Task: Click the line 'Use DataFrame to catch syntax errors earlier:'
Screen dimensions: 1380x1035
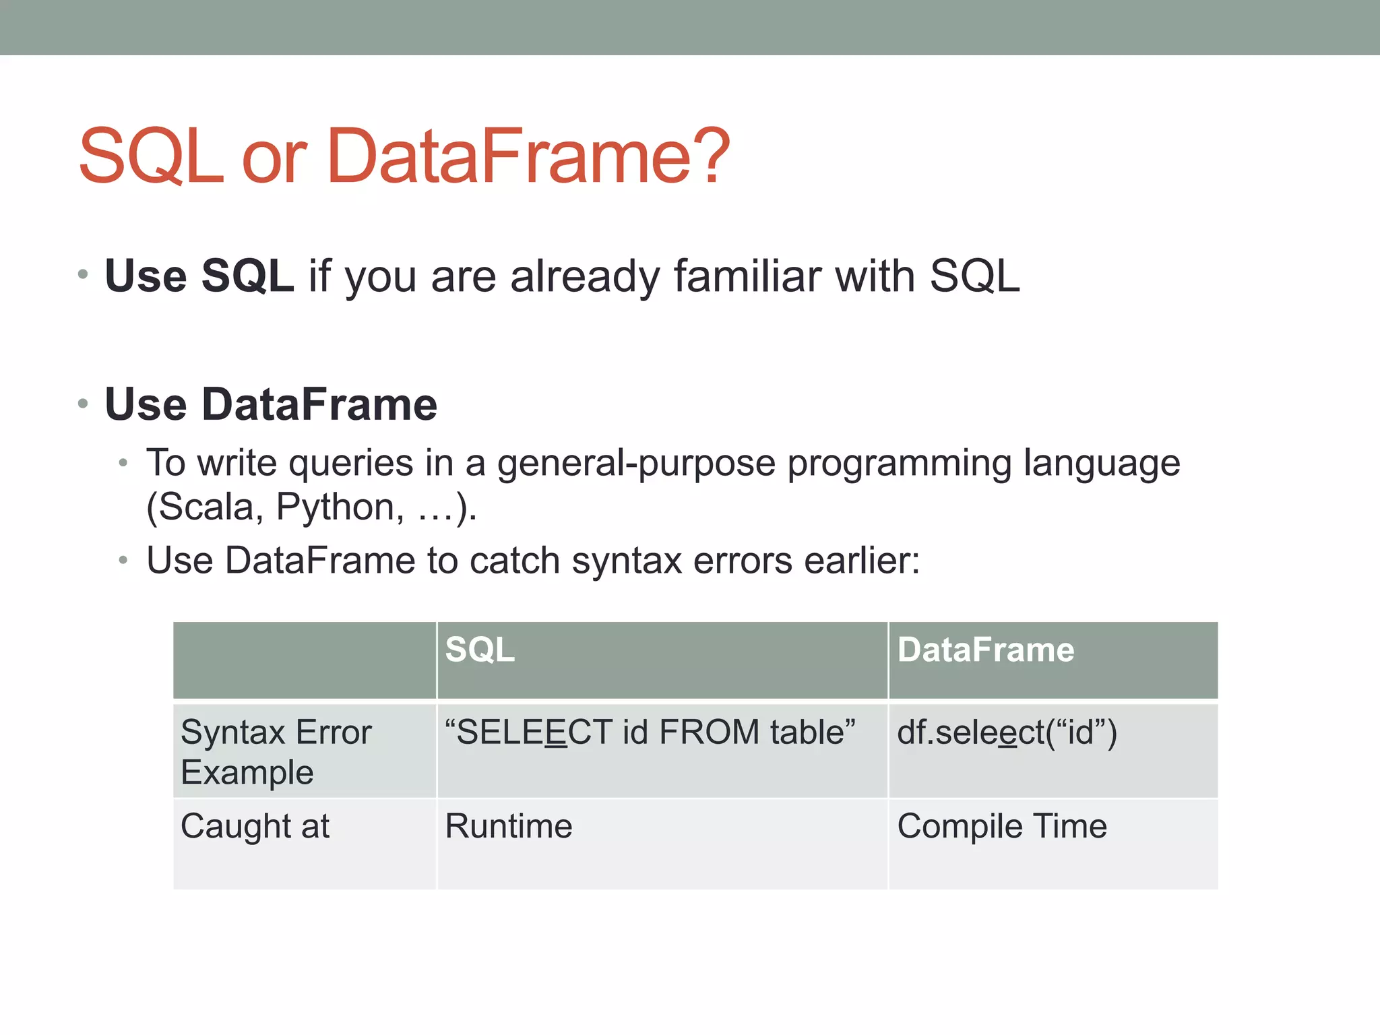Action: click(533, 561)
